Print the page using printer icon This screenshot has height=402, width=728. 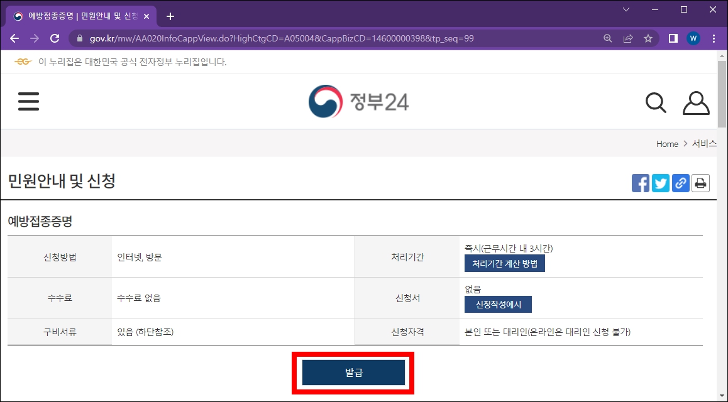[x=700, y=183]
